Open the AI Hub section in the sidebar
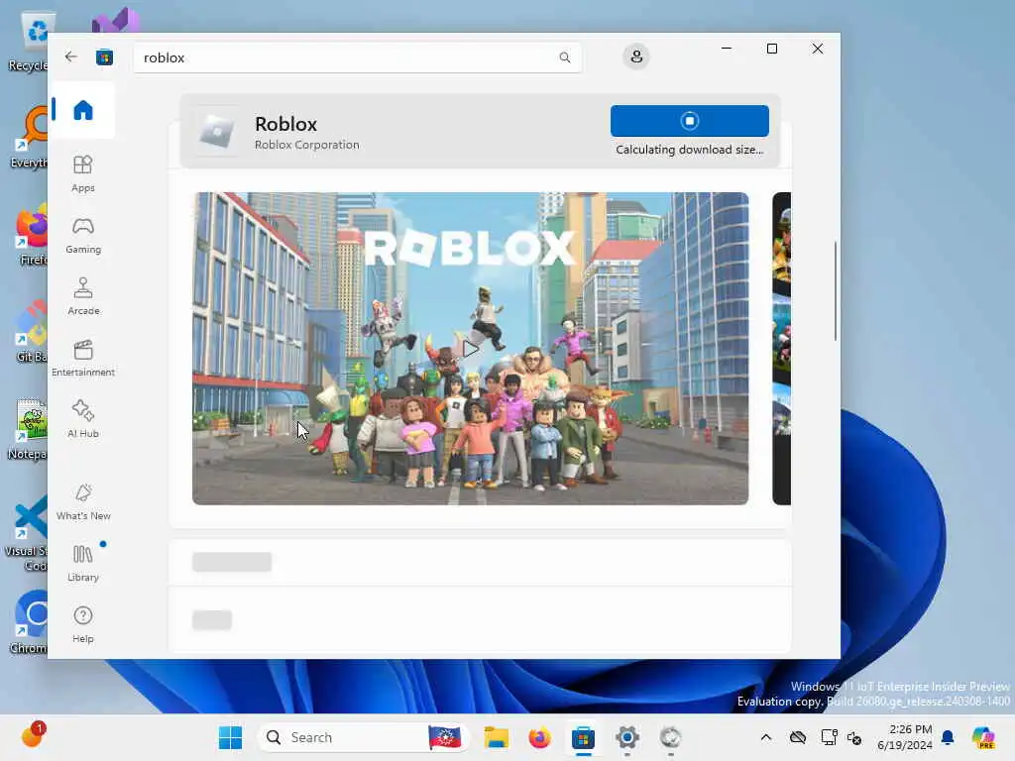 [x=83, y=419]
